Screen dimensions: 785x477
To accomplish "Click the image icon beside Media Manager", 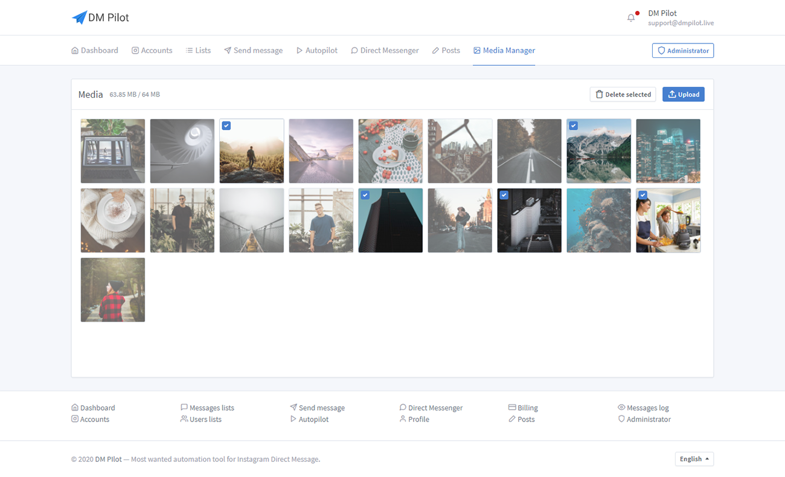I will tap(477, 51).
